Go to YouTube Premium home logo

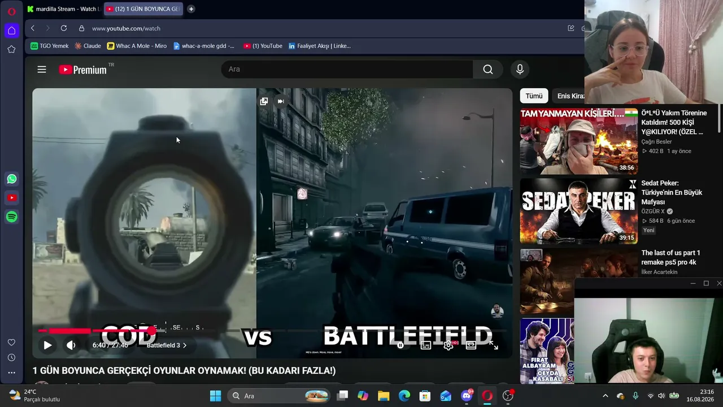pyautogui.click(x=83, y=70)
